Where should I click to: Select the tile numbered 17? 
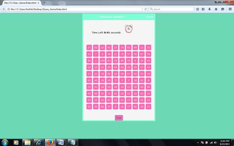(x=89, y=48)
